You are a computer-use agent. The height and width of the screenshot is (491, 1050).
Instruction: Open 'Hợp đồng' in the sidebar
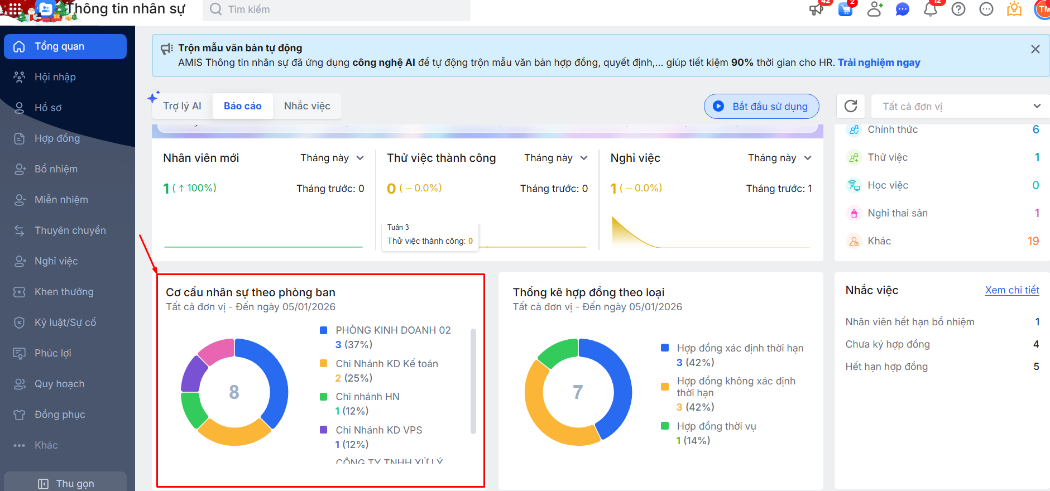click(x=57, y=138)
